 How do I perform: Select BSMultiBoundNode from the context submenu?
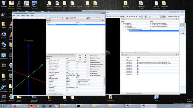click(96, 67)
